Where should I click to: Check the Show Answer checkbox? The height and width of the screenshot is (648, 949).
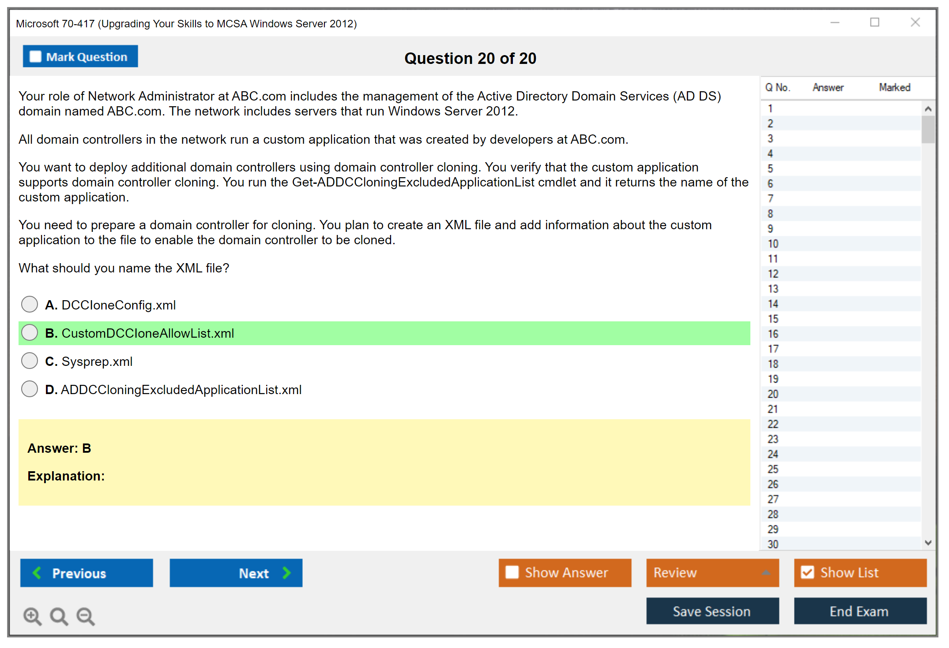click(x=512, y=572)
